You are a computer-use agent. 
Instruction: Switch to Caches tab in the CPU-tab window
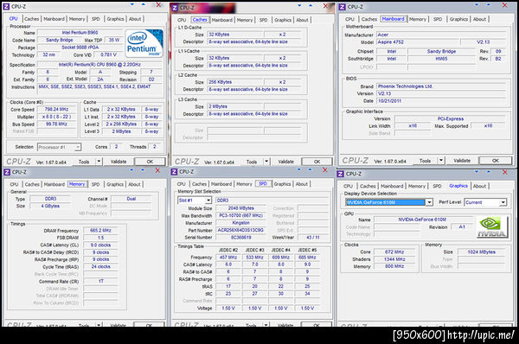pos(32,19)
